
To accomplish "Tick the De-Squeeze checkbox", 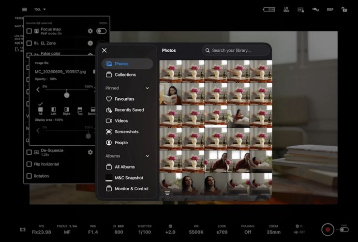I will click(x=29, y=152).
